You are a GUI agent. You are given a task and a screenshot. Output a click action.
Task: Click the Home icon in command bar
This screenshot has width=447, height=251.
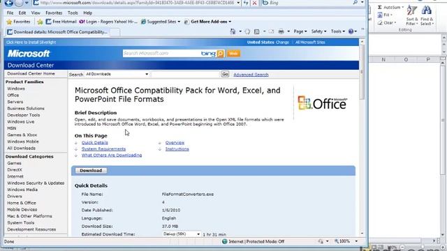(x=233, y=31)
